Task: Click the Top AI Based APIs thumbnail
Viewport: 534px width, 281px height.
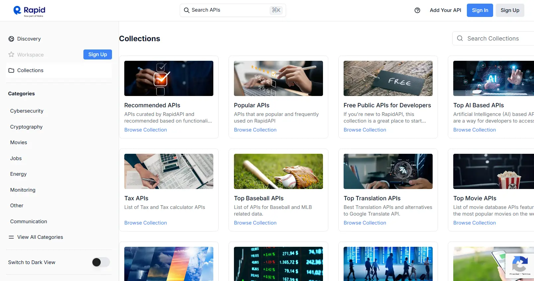Action: tap(493, 78)
